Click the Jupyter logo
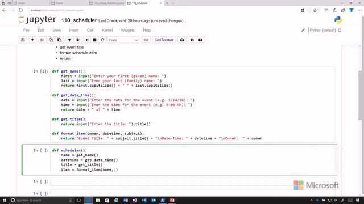This screenshot has height=204, width=364. (x=37, y=20)
